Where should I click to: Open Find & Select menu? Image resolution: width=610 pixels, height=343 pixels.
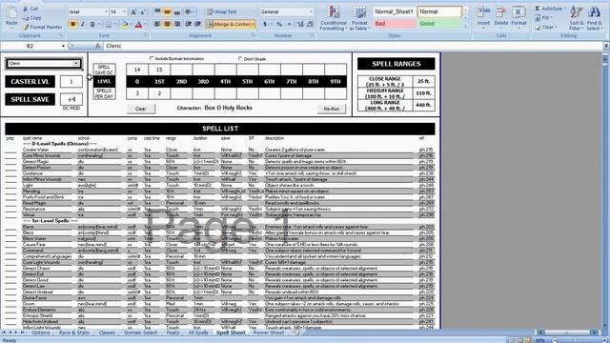click(x=594, y=18)
